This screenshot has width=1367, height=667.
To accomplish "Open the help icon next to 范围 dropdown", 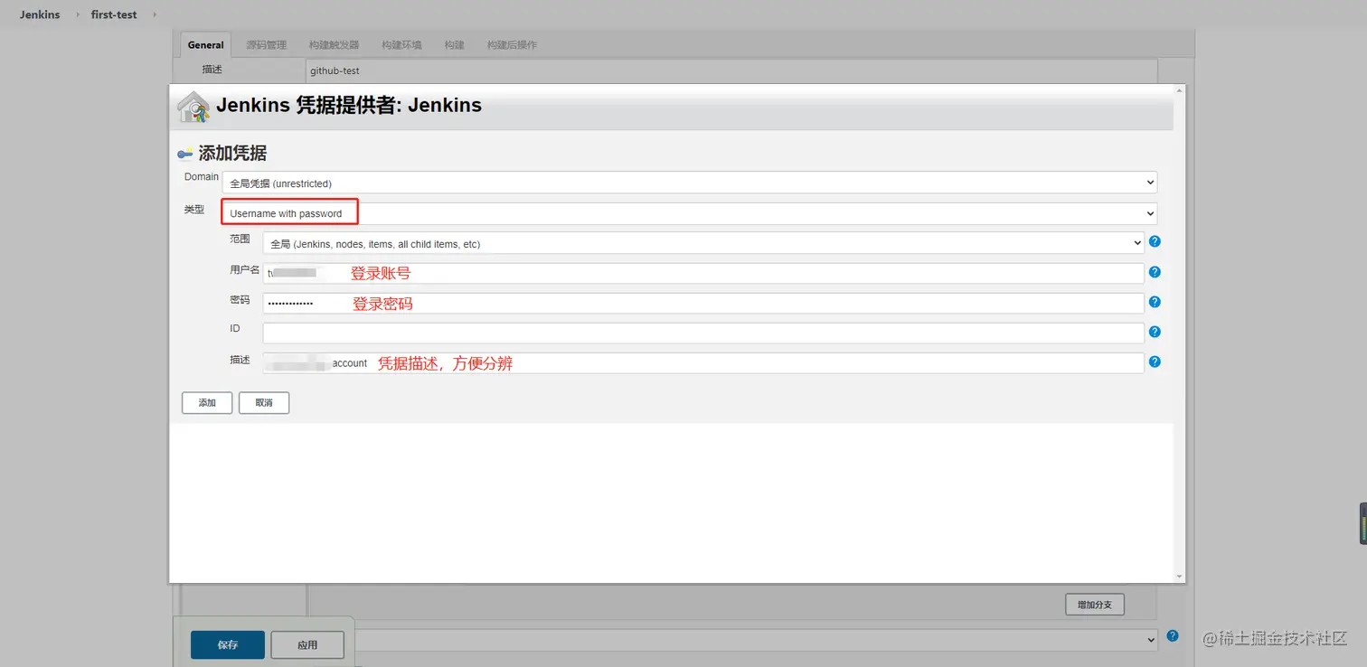I will point(1155,241).
